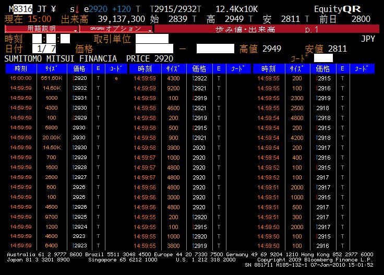Screen dimensions: 384x275
Task: Open the 用語説明 dropdown menu
Action: click(x=41, y=29)
